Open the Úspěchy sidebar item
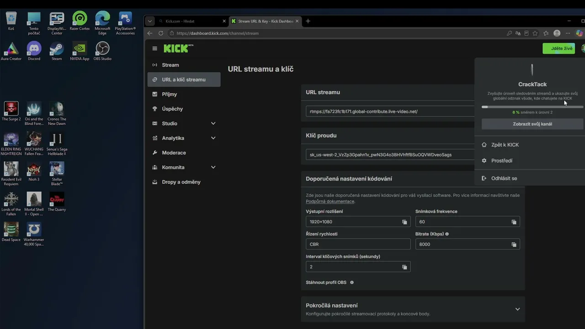 (x=184, y=109)
